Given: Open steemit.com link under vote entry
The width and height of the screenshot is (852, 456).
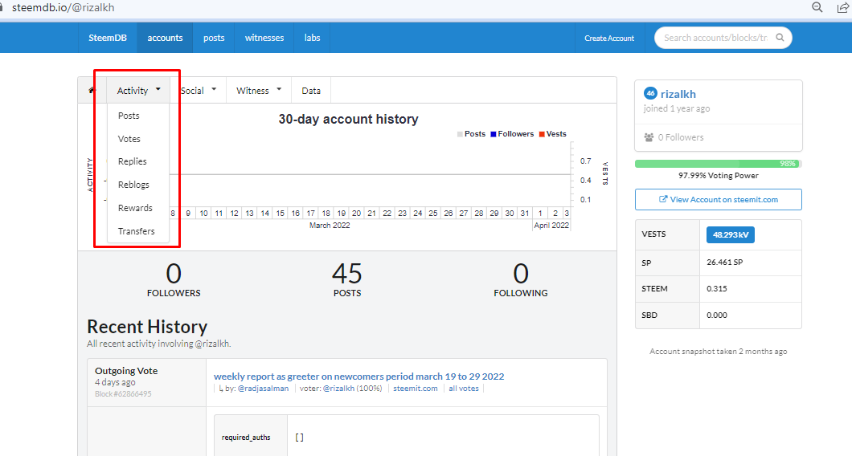Looking at the screenshot, I should pyautogui.click(x=415, y=388).
